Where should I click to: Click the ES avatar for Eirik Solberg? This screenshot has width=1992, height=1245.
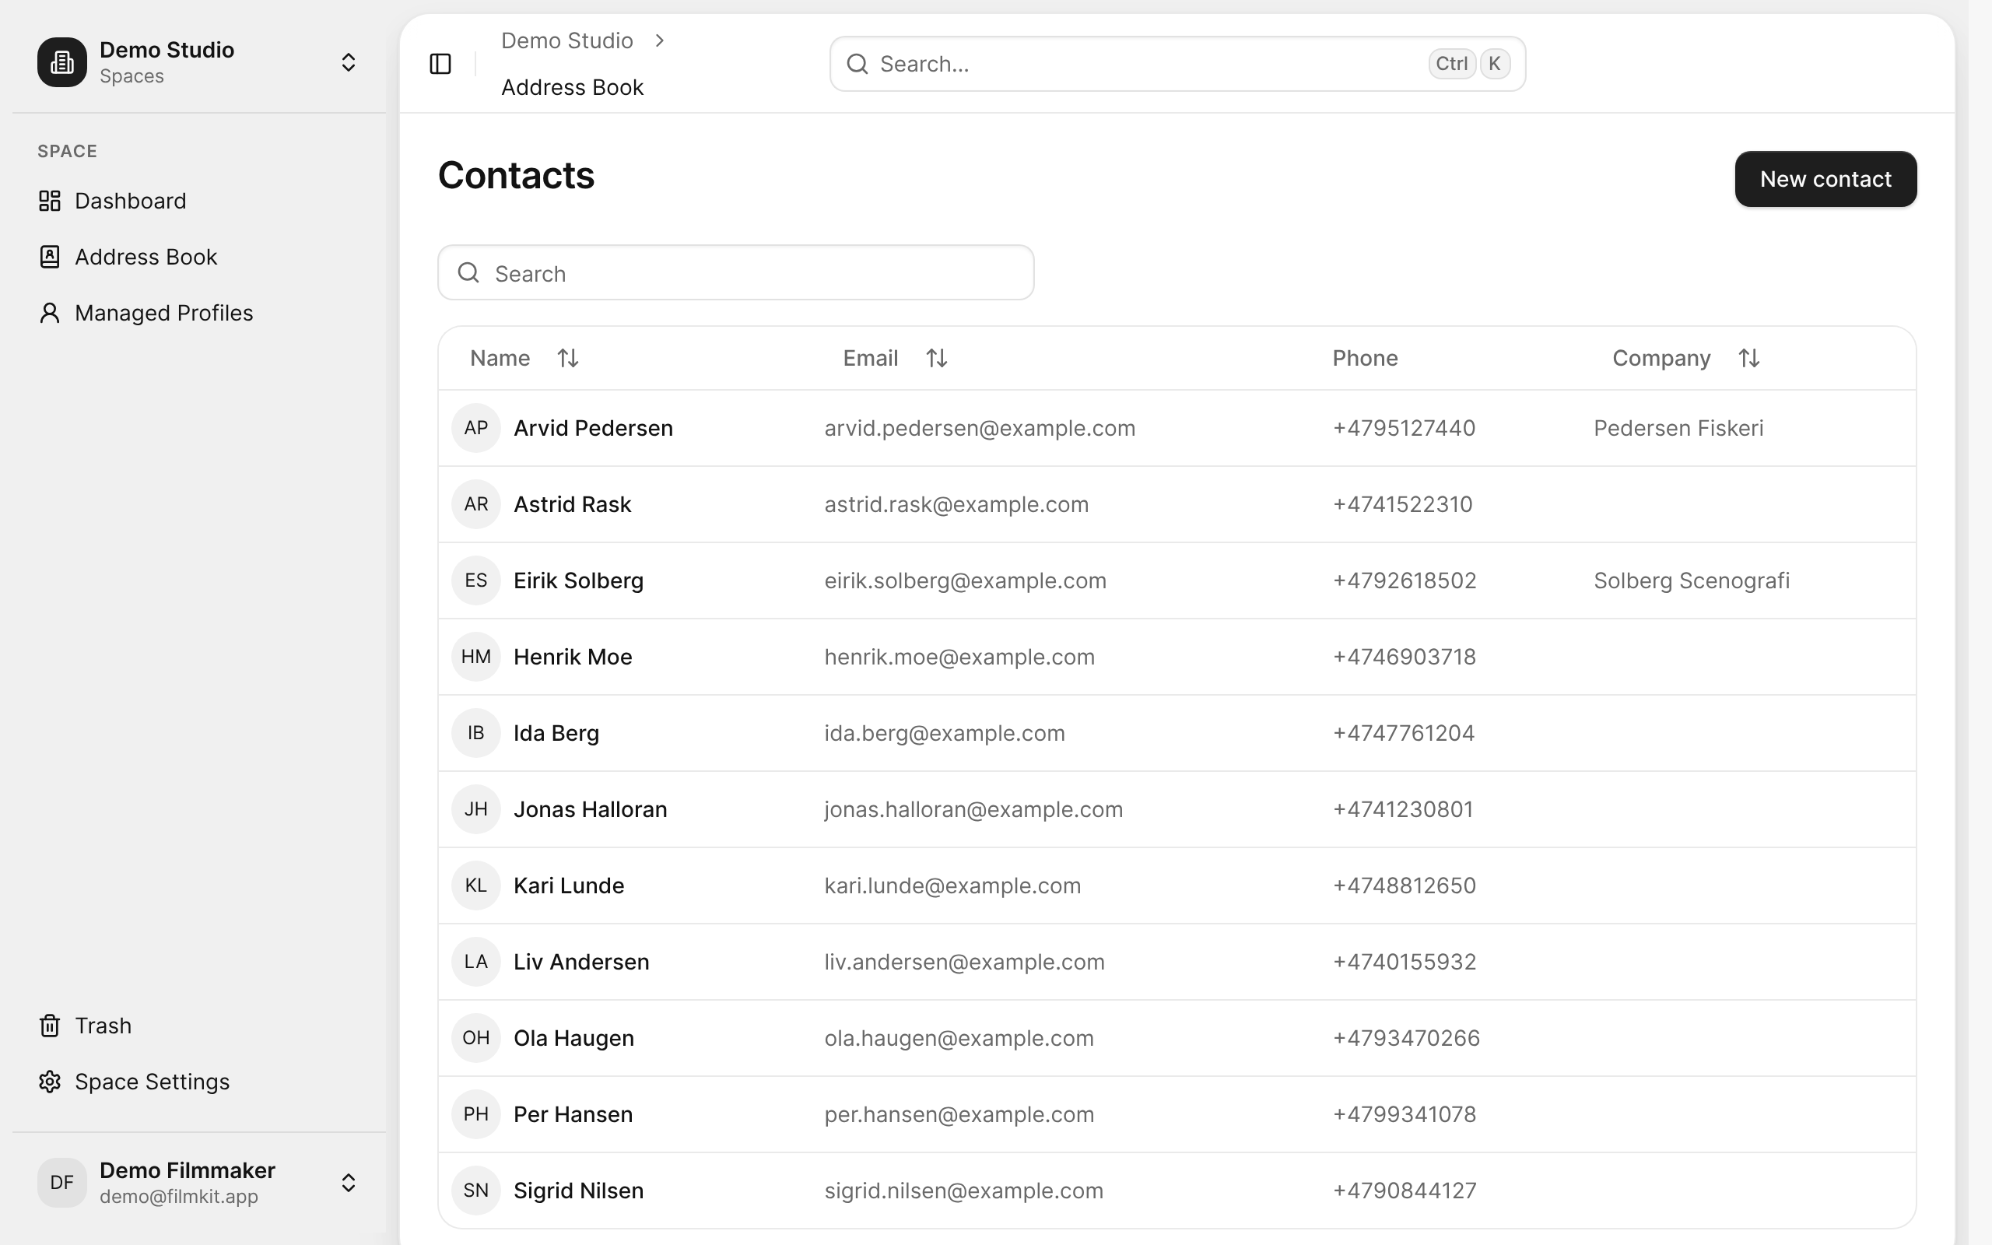pyautogui.click(x=475, y=580)
